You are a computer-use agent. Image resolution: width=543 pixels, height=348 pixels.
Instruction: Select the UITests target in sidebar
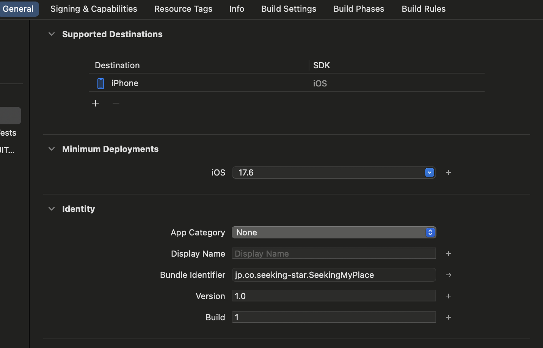[x=7, y=150]
